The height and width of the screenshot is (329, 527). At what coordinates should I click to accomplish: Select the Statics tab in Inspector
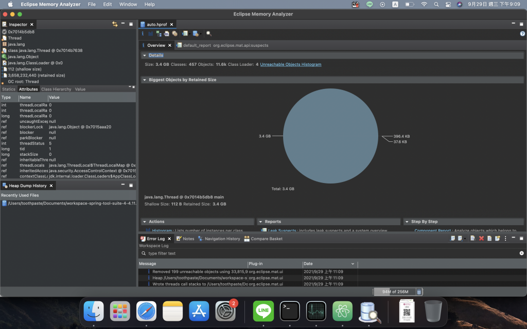pyautogui.click(x=9, y=89)
